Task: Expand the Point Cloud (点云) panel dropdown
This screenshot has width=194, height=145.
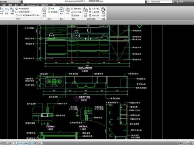Action: pyautogui.click(x=50, y=19)
